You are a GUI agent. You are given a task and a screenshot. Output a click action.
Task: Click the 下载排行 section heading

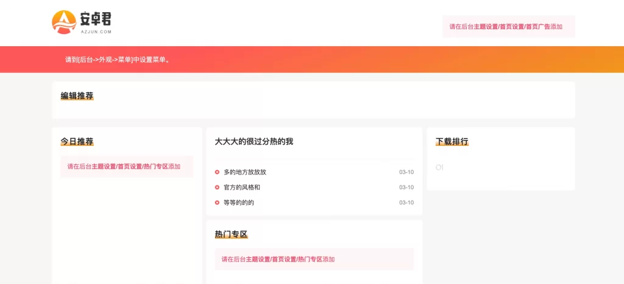[x=452, y=142]
